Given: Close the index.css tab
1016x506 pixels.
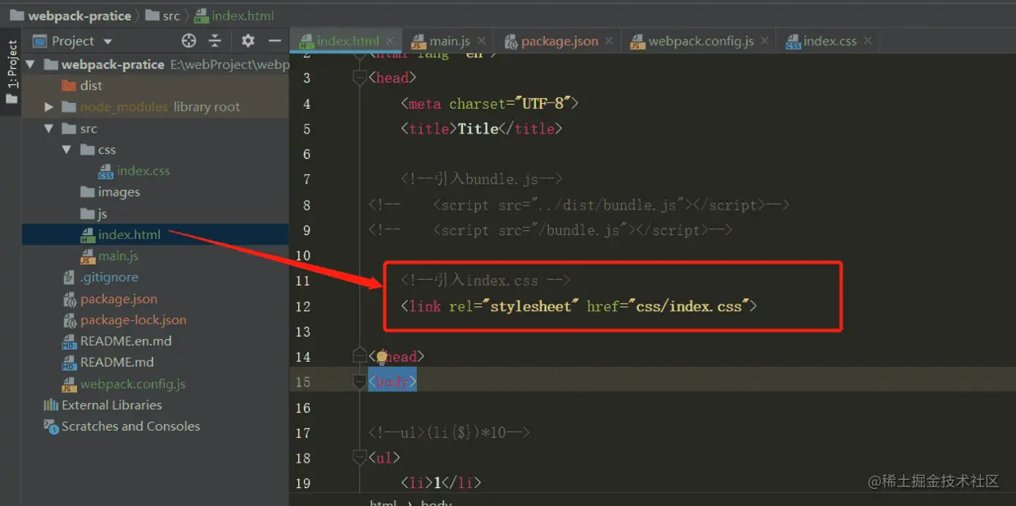Looking at the screenshot, I should tap(868, 40).
